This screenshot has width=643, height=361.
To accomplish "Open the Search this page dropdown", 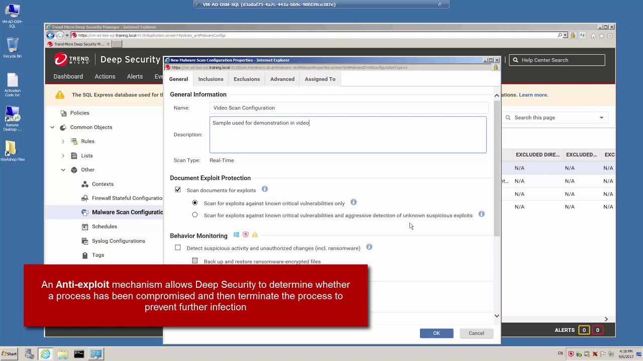I will point(601,118).
